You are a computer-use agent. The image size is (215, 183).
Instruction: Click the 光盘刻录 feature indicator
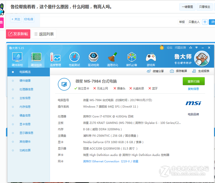137,89
